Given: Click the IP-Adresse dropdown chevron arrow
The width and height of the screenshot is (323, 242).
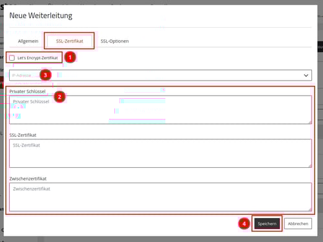Looking at the screenshot, I should click(306, 76).
